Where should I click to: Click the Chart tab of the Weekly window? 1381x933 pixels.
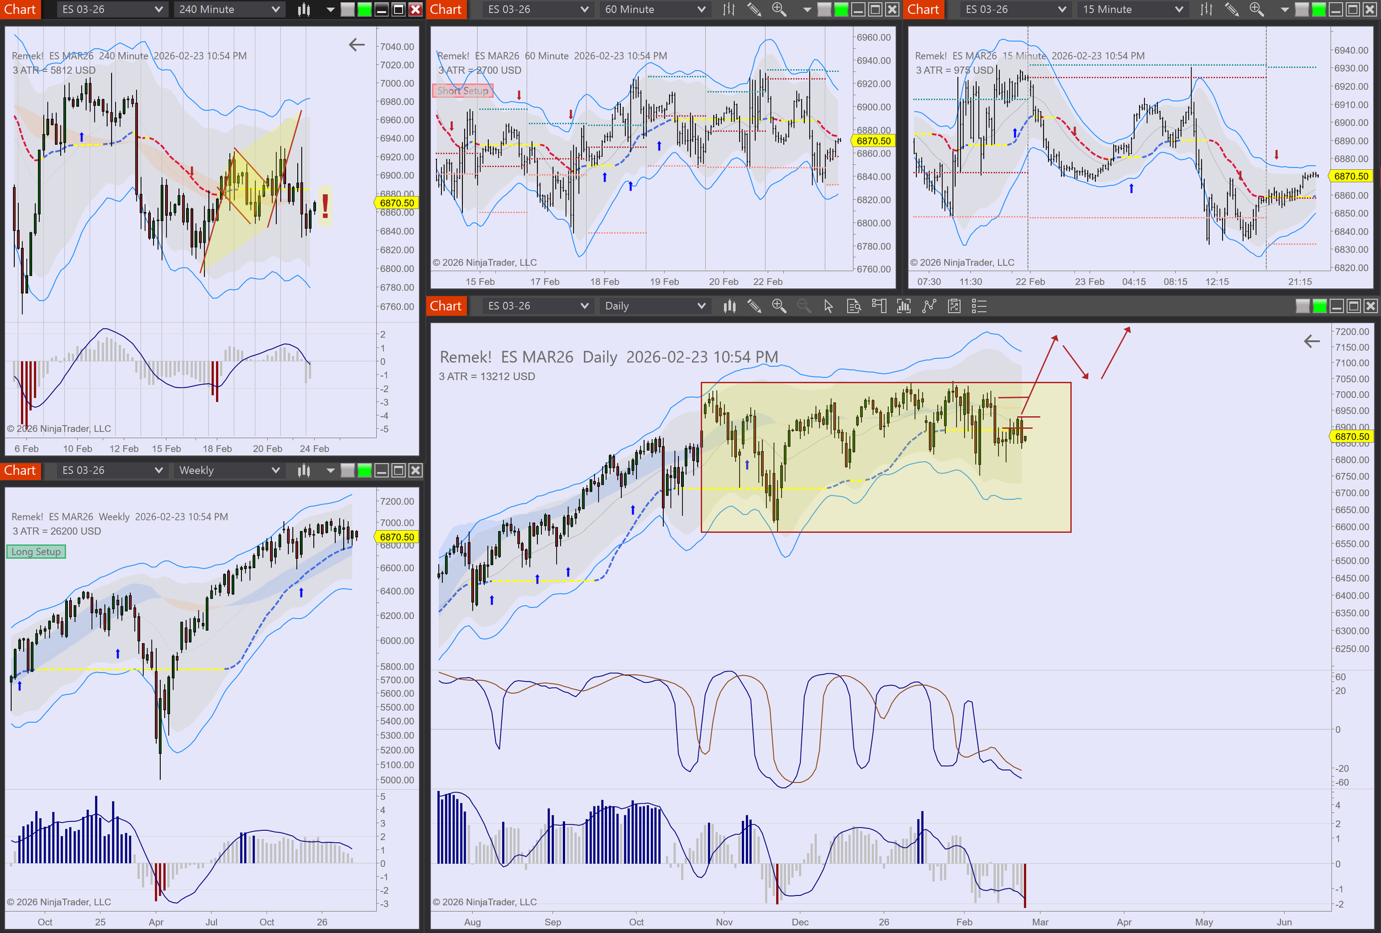click(x=20, y=470)
